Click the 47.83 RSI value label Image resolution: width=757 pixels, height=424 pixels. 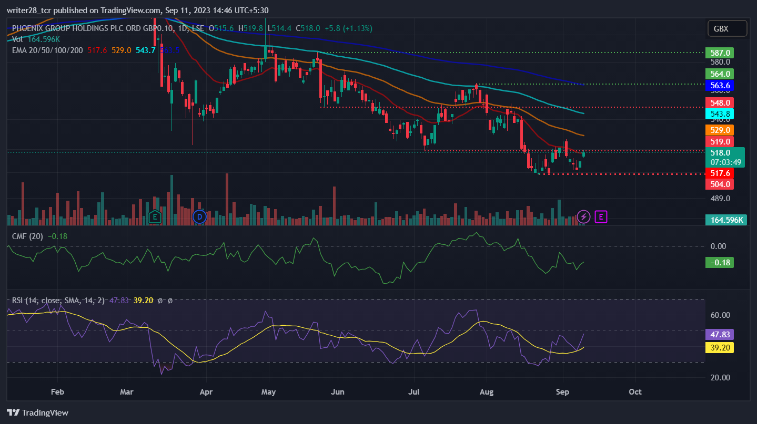720,334
